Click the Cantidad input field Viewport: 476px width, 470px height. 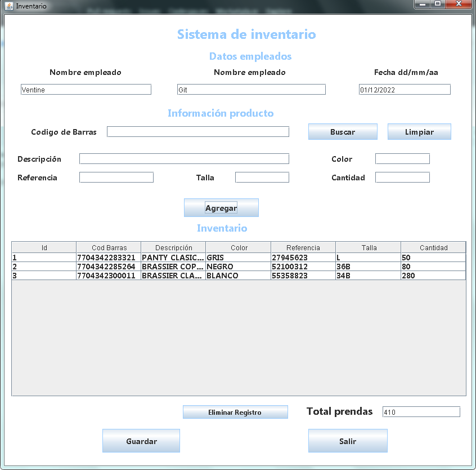pos(402,177)
